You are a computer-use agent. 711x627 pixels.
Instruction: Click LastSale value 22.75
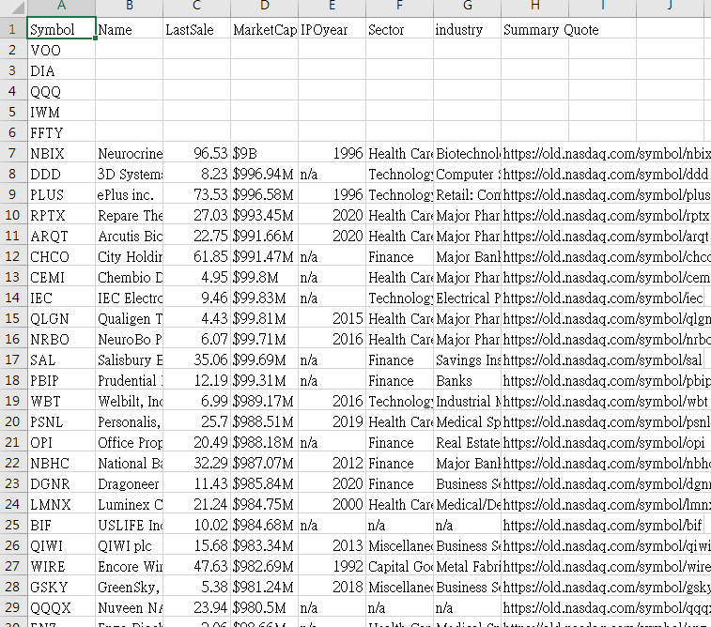coord(197,236)
